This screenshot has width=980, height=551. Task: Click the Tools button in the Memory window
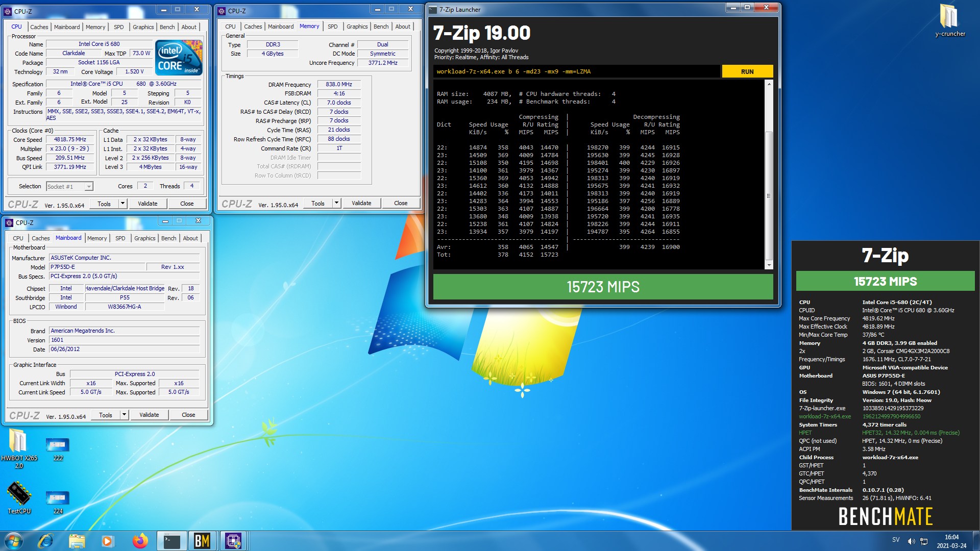point(318,203)
